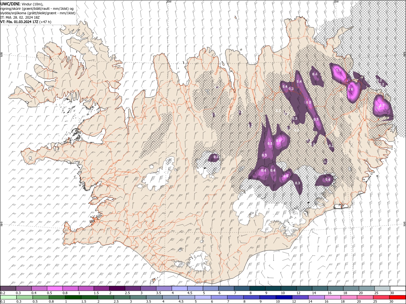The width and height of the screenshot is (406, 304).
Task: Pick the light green 0.1–0.3 rain legend swatch
Action: coord(8,297)
